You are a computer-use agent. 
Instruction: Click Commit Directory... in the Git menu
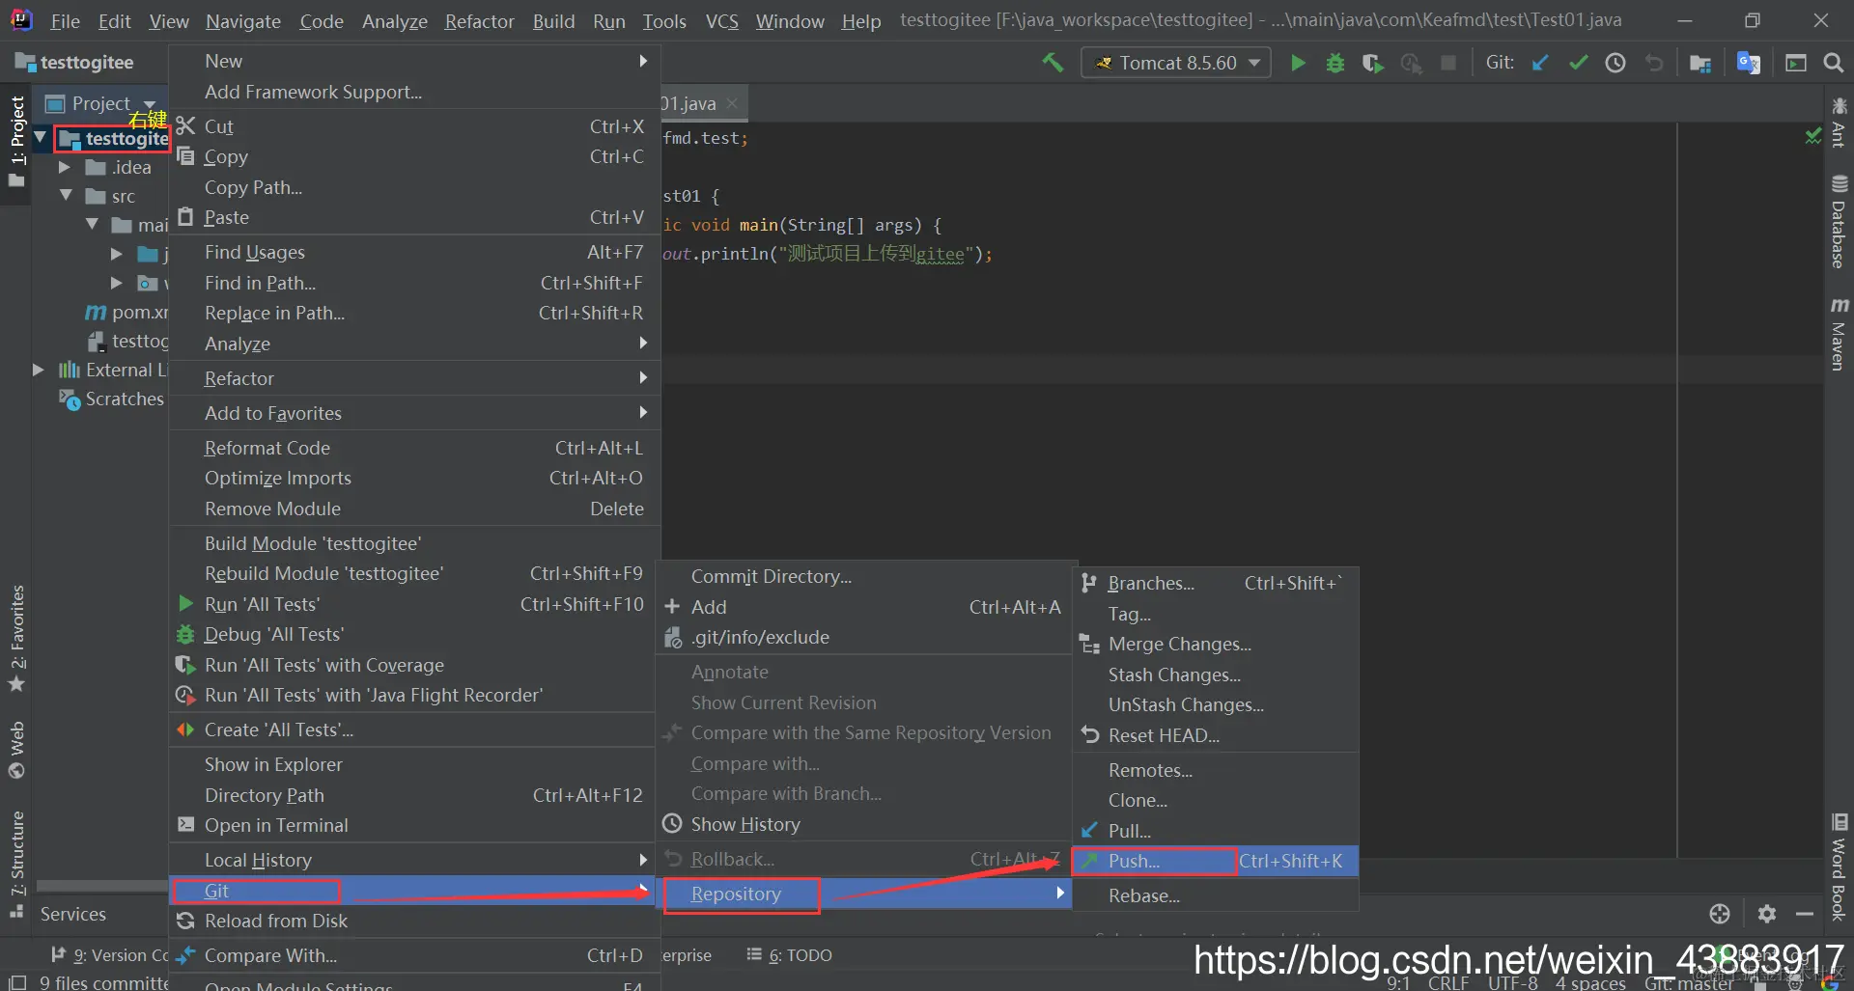pos(864,576)
